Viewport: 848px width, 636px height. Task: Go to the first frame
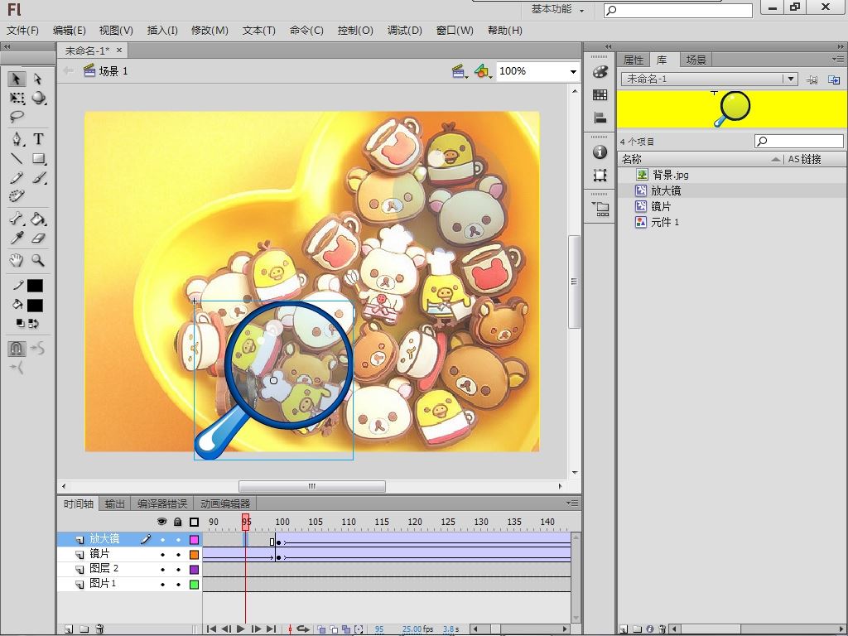[x=211, y=629]
